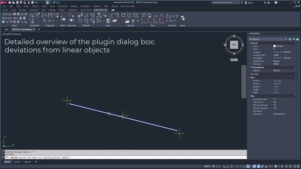Image resolution: width=301 pixels, height=169 pixels.
Task: Collapse the Plot style section in Properties
Action: point(296,74)
